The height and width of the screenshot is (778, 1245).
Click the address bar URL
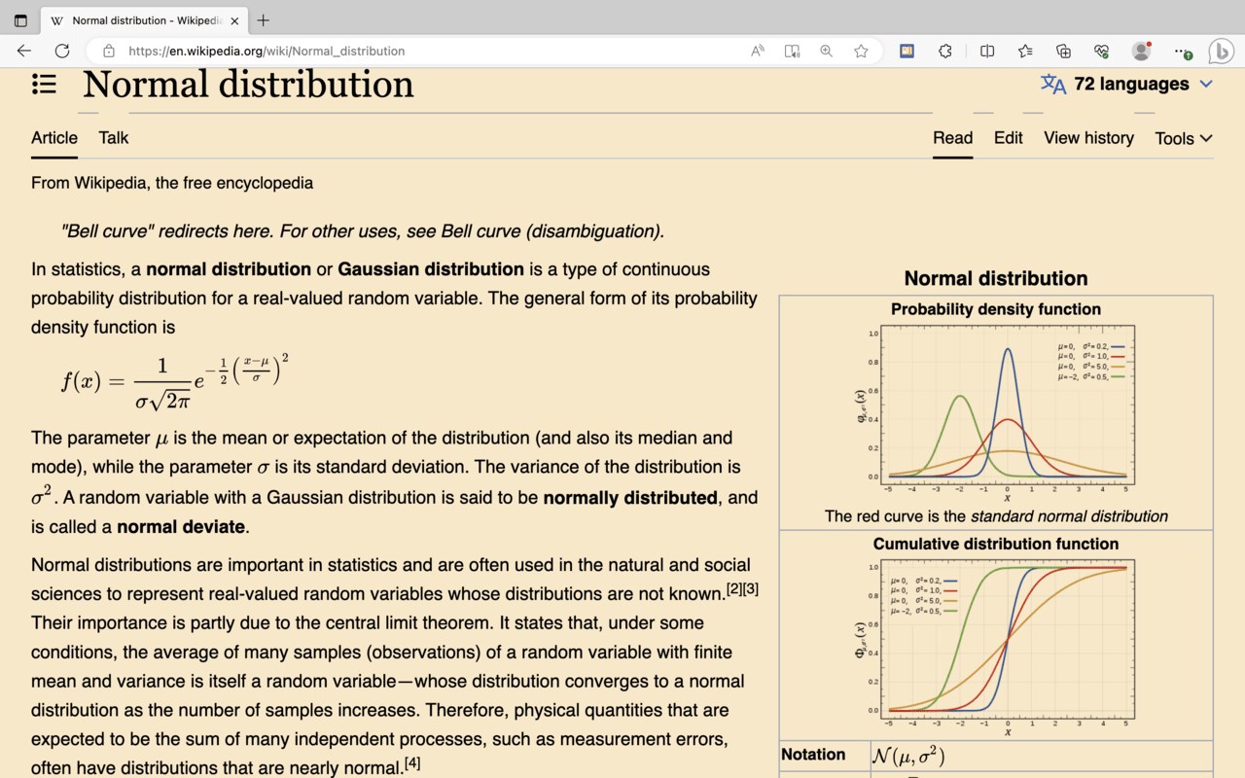click(x=267, y=51)
